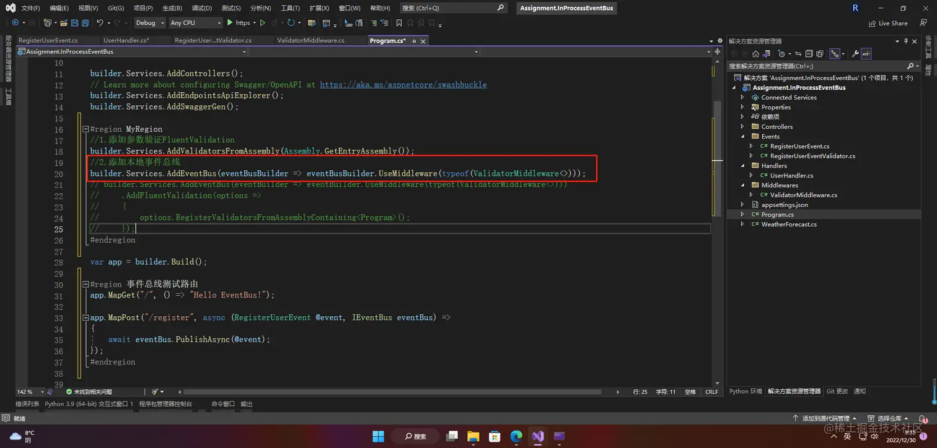Screen dimensions: 937x448
Task: Switch to ValidatorMiddleware.cs tab
Action: click(x=310, y=40)
